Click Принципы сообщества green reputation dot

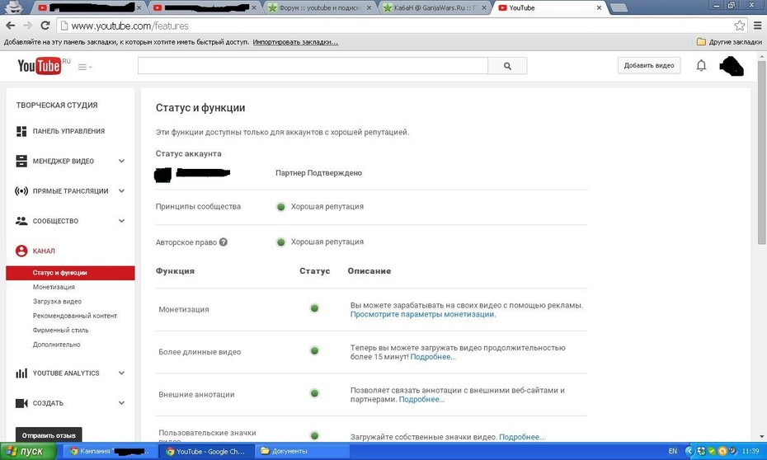pyautogui.click(x=280, y=207)
